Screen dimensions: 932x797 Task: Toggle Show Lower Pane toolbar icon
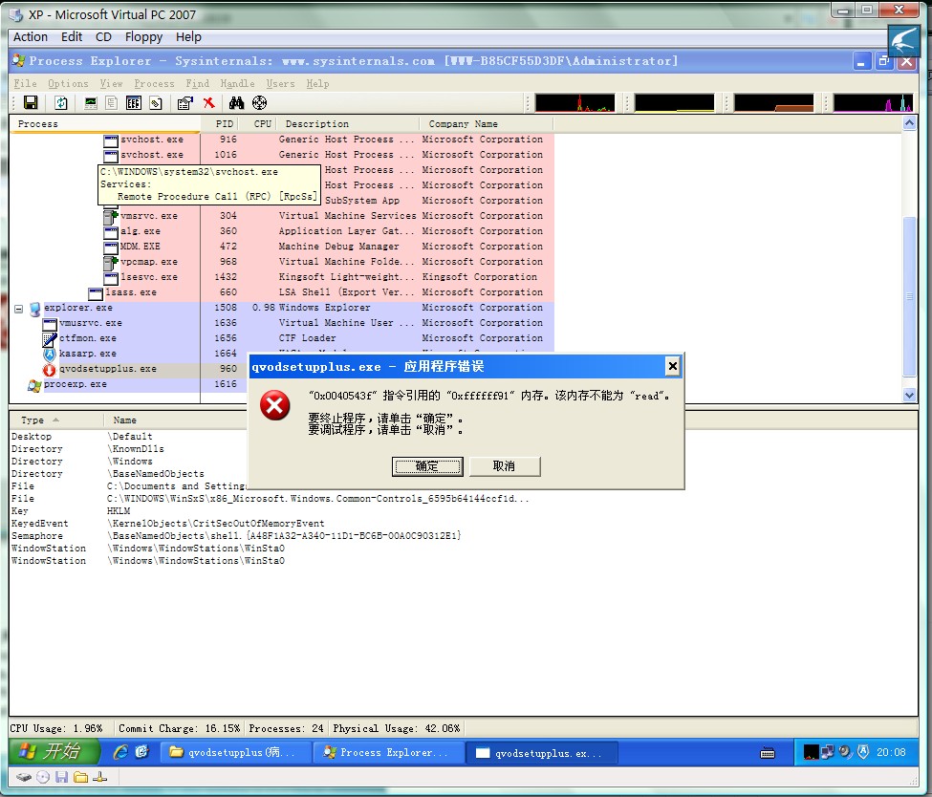[133, 103]
